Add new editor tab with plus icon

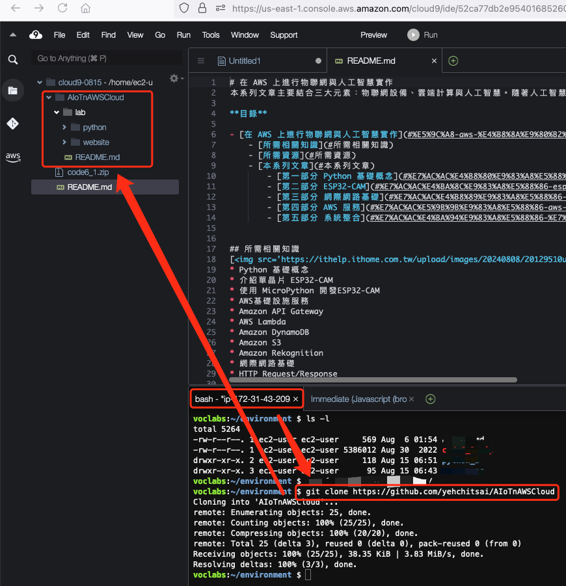tap(453, 60)
